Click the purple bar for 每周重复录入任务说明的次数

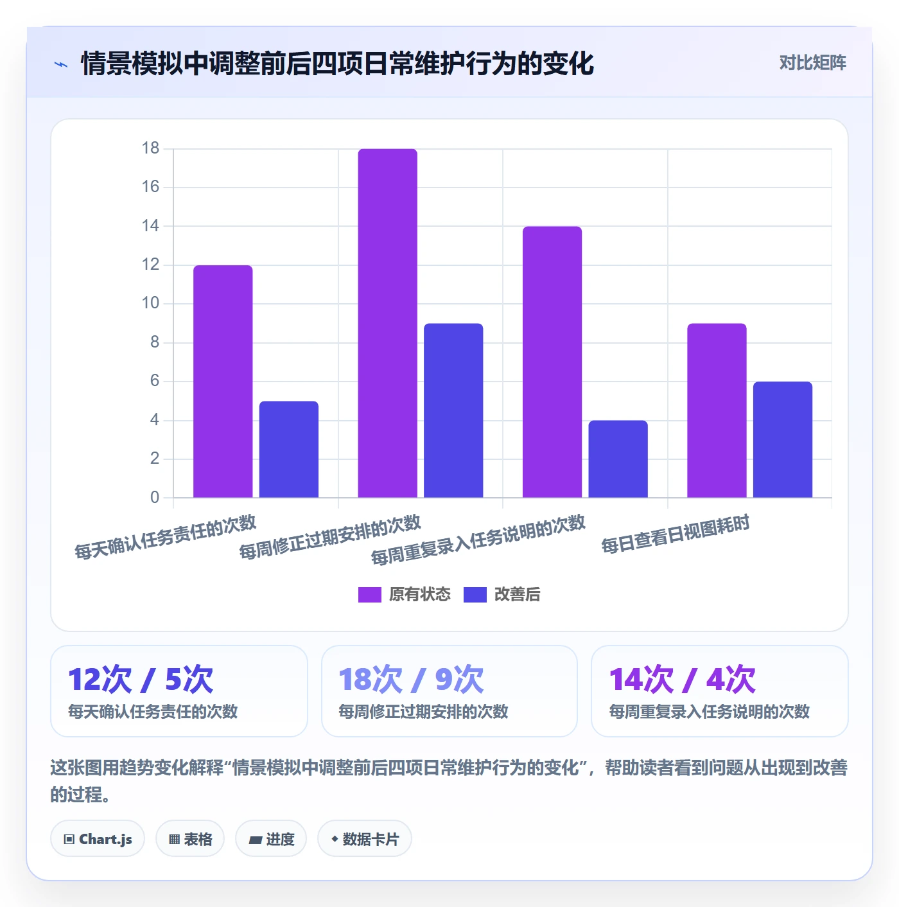[552, 362]
